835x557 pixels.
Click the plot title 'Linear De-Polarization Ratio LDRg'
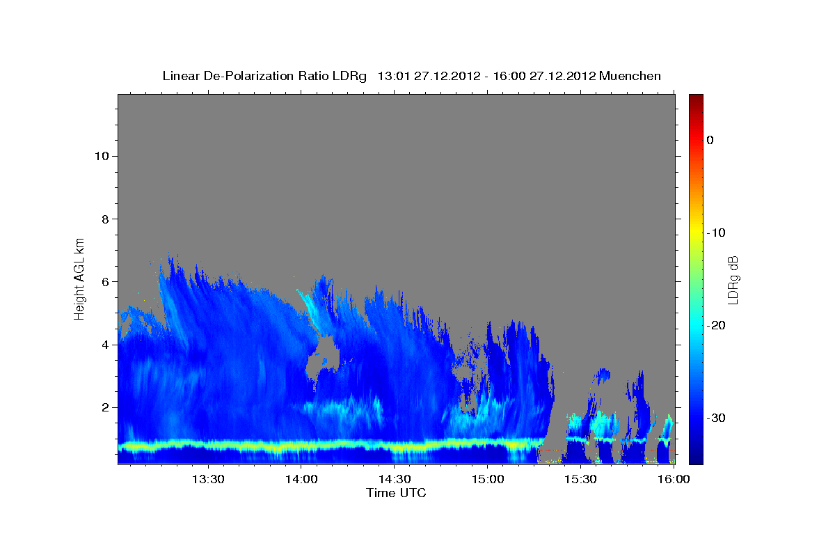(x=264, y=76)
